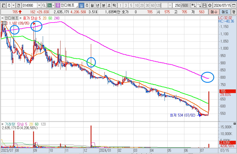Focus the stock code field 014990
The height and width of the screenshot is (154, 237).
(29, 6)
